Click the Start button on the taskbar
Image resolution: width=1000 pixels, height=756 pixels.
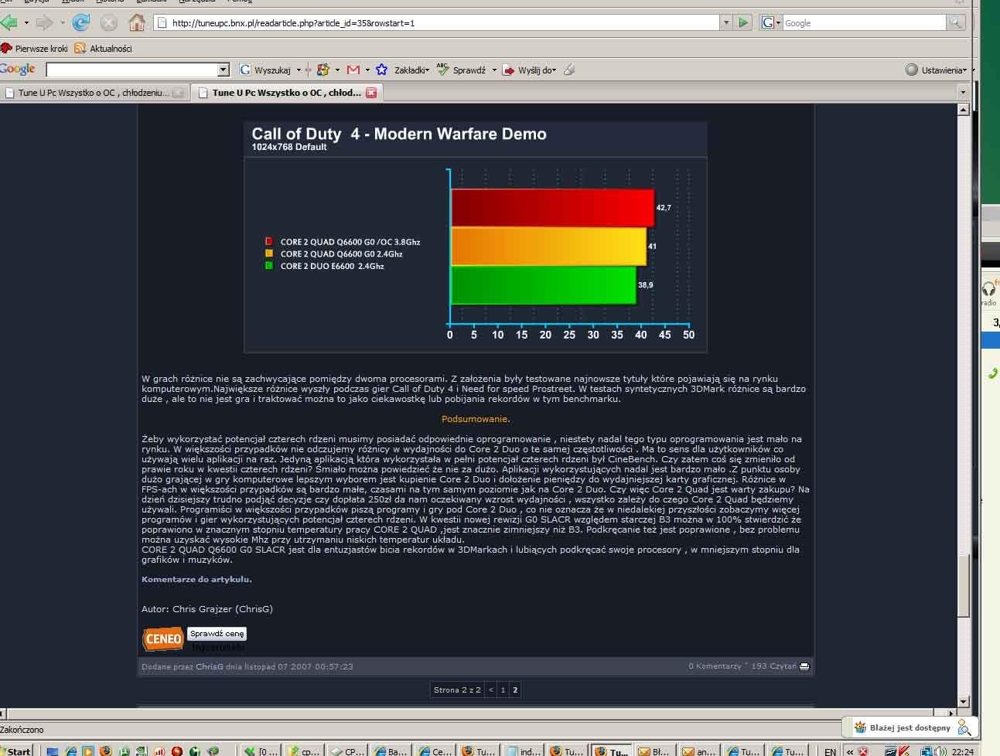pos(15,751)
